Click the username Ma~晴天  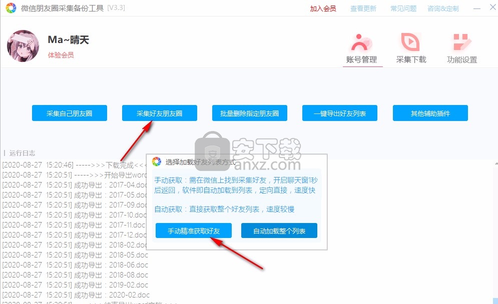coord(68,39)
